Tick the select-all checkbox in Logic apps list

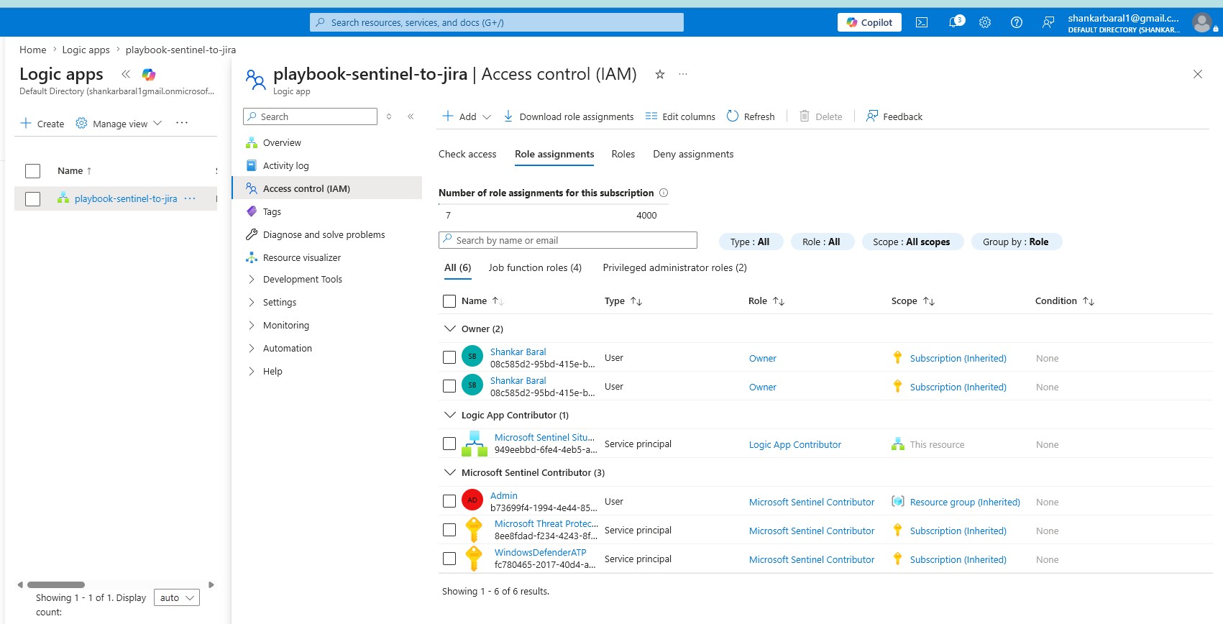(x=32, y=170)
